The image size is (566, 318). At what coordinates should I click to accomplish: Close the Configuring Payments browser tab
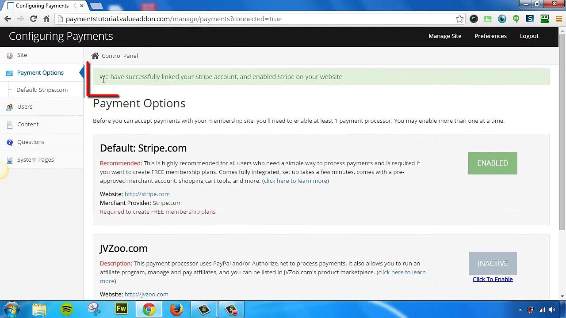(81, 6)
